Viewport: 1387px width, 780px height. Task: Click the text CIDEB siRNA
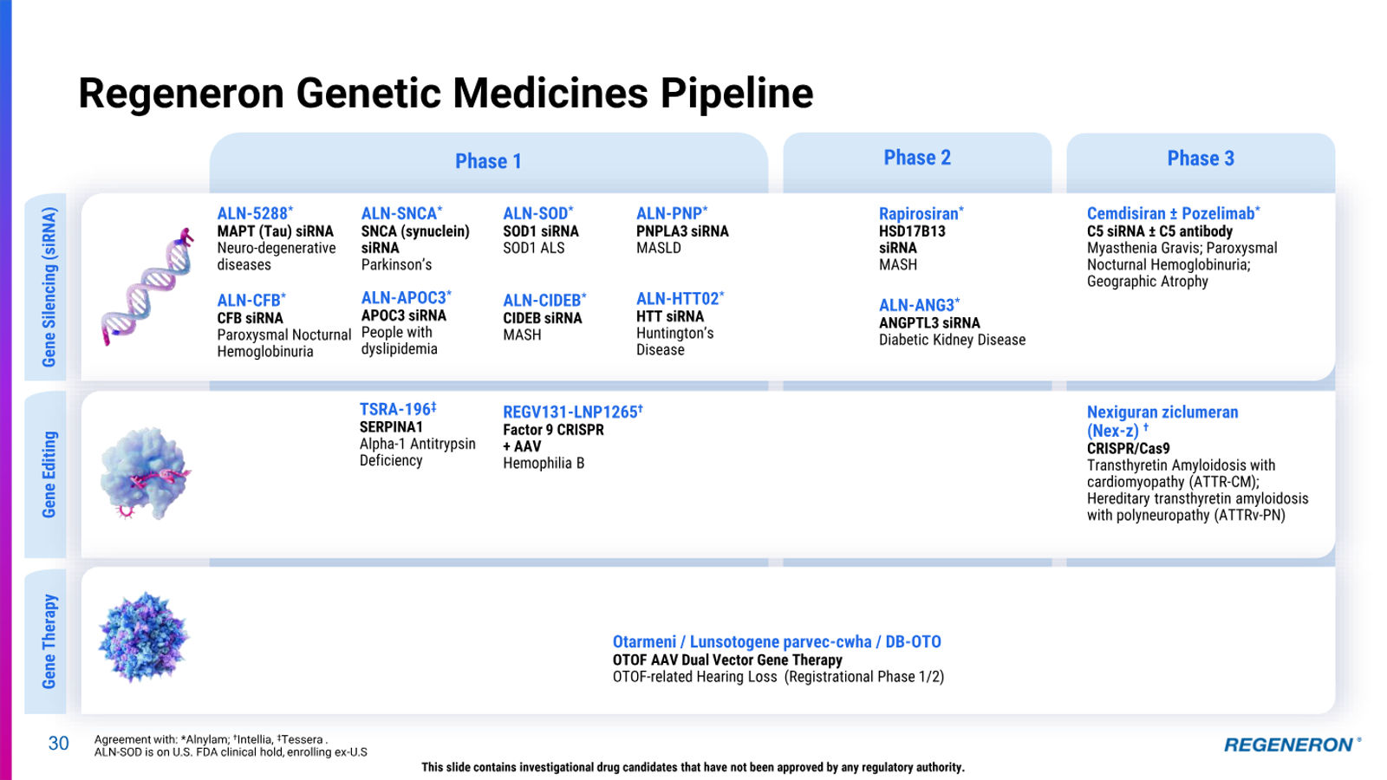(x=542, y=318)
